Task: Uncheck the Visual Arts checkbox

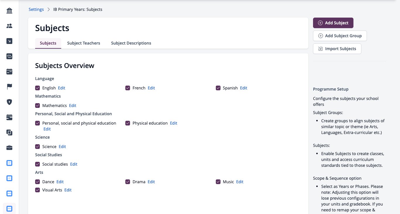Action: (37, 190)
